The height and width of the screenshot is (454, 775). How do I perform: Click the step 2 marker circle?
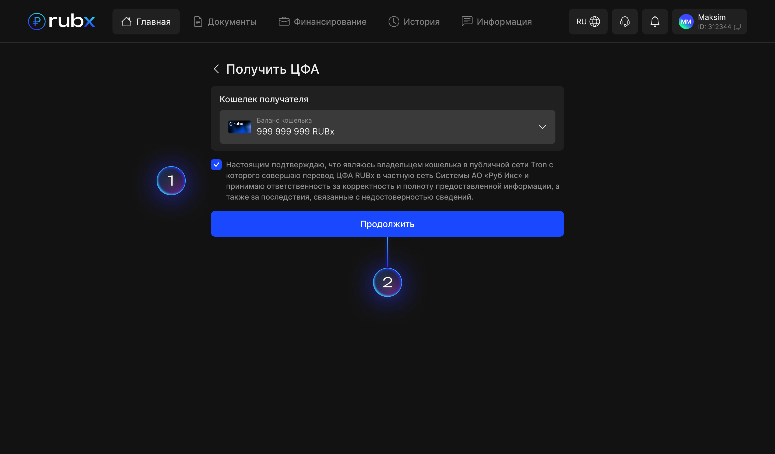pos(387,282)
